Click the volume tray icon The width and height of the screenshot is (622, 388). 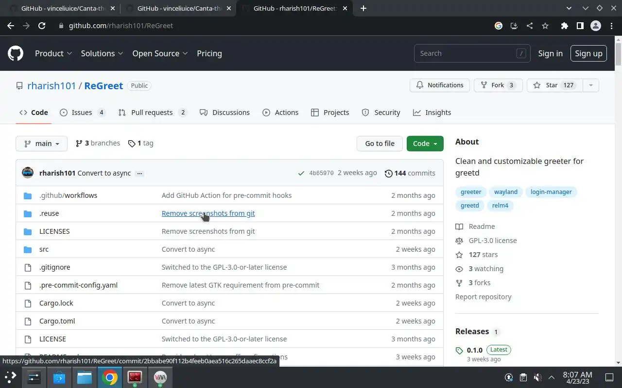(x=537, y=377)
